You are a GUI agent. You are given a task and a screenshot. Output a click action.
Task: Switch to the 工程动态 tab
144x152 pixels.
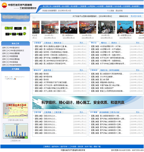click(48, 43)
